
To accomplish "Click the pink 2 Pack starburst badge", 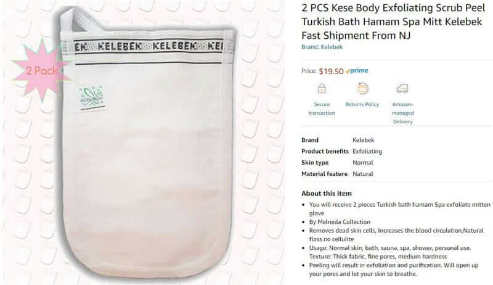I will pos(42,71).
